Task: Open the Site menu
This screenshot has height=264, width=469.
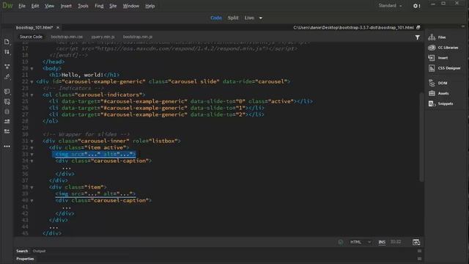Action: click(x=113, y=6)
